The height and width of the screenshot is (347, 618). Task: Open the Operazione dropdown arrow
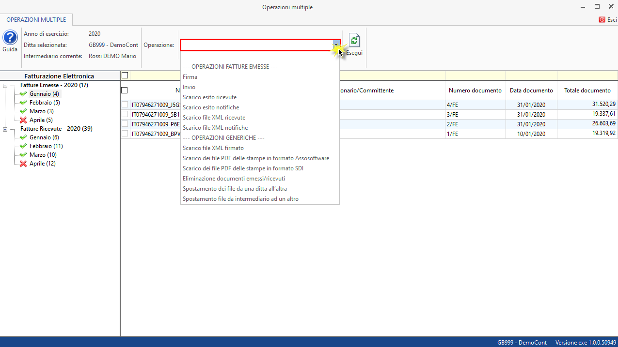pos(336,45)
